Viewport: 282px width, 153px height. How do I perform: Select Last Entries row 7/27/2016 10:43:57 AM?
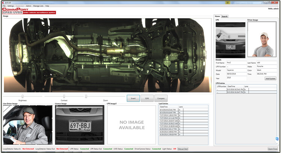click(183, 121)
